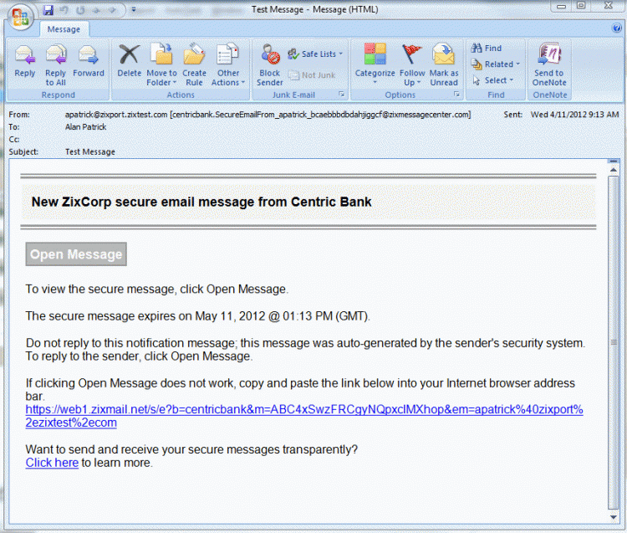627x533 pixels.
Task: Open Other Actions in the ribbon
Action: (x=228, y=65)
